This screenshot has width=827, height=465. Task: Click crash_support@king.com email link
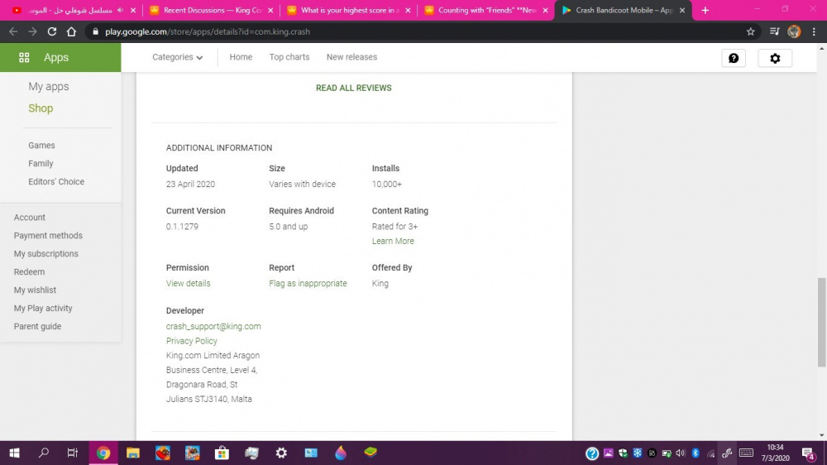213,327
